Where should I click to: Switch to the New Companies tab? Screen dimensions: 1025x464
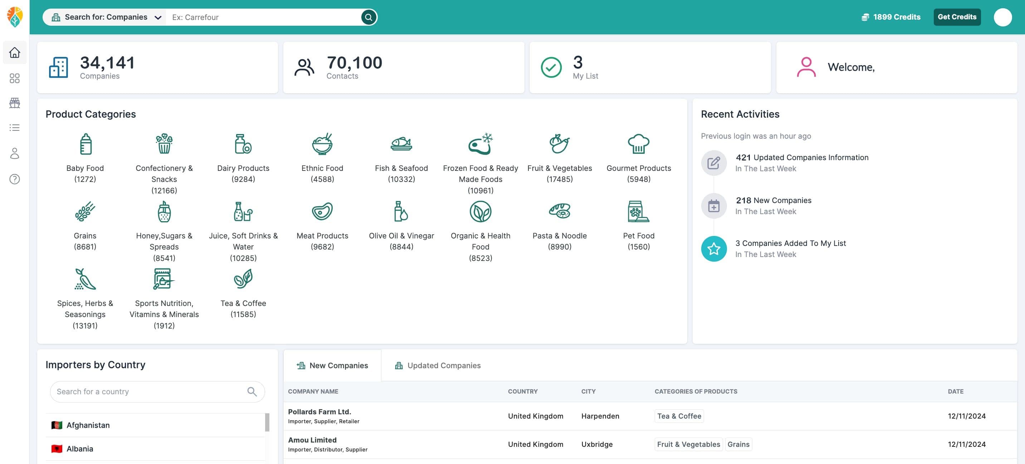pyautogui.click(x=332, y=365)
